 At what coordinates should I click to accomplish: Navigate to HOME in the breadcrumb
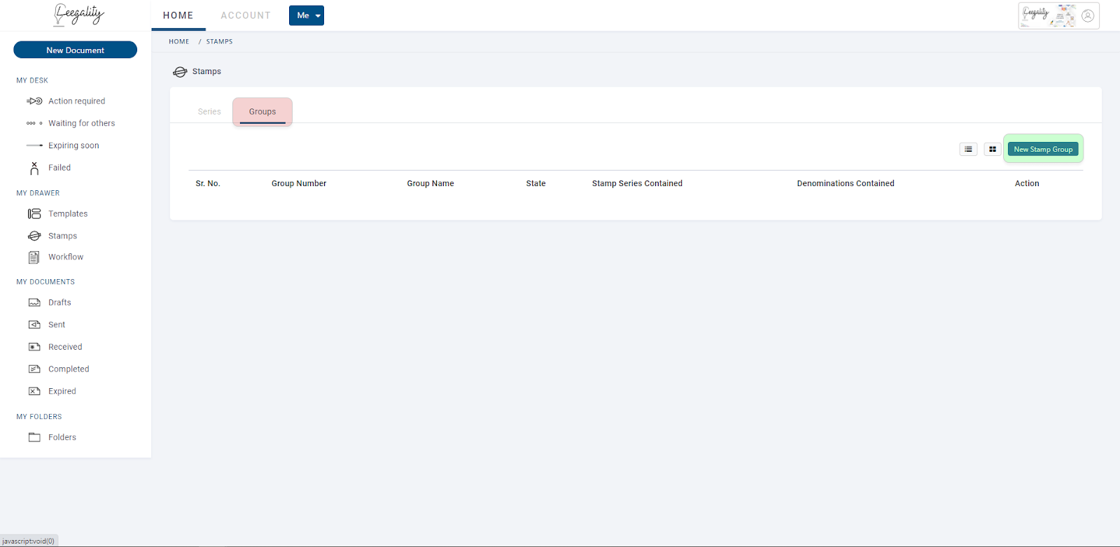179,42
